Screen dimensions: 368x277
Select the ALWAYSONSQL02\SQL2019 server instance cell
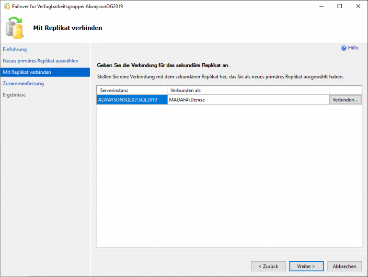(x=132, y=100)
